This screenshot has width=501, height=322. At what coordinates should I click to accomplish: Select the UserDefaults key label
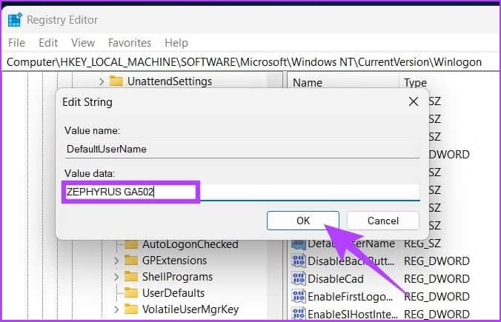(173, 293)
